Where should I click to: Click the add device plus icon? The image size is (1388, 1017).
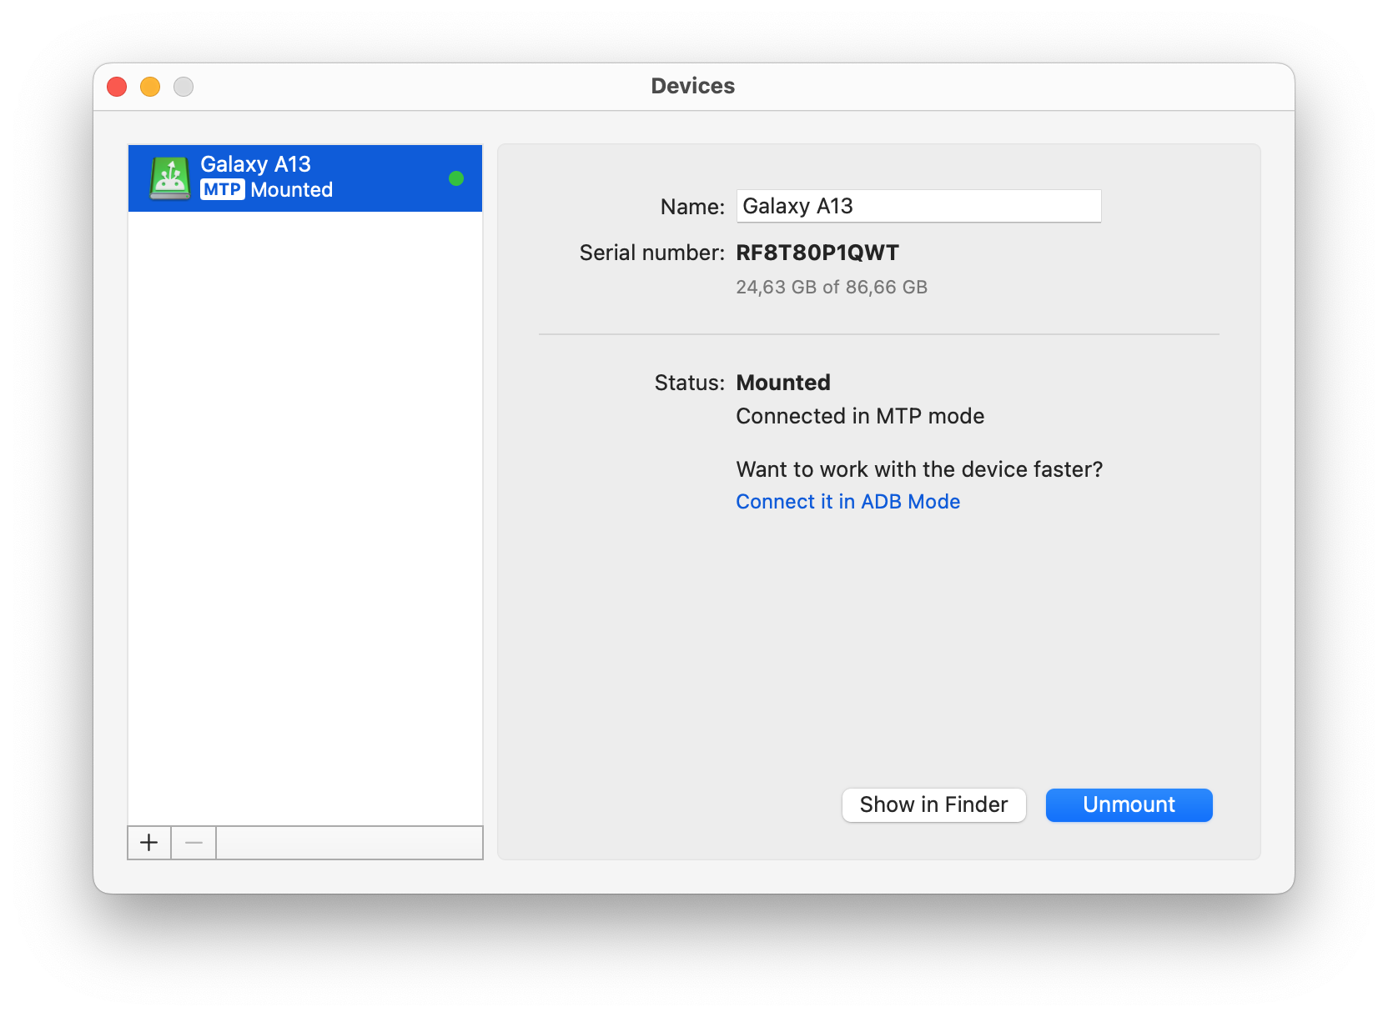pyautogui.click(x=148, y=842)
